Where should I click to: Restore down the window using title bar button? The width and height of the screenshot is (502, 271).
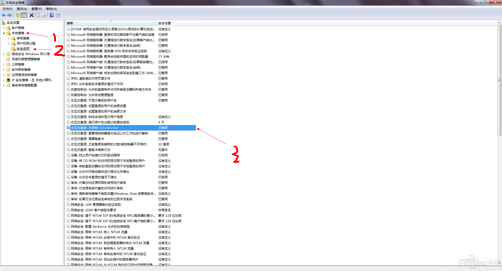485,2
